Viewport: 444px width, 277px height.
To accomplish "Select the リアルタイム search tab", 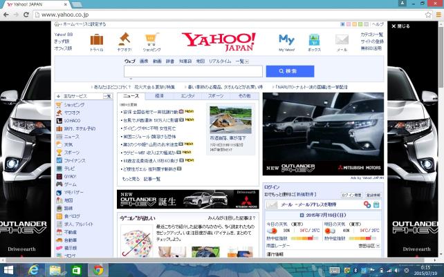I will coord(220,61).
